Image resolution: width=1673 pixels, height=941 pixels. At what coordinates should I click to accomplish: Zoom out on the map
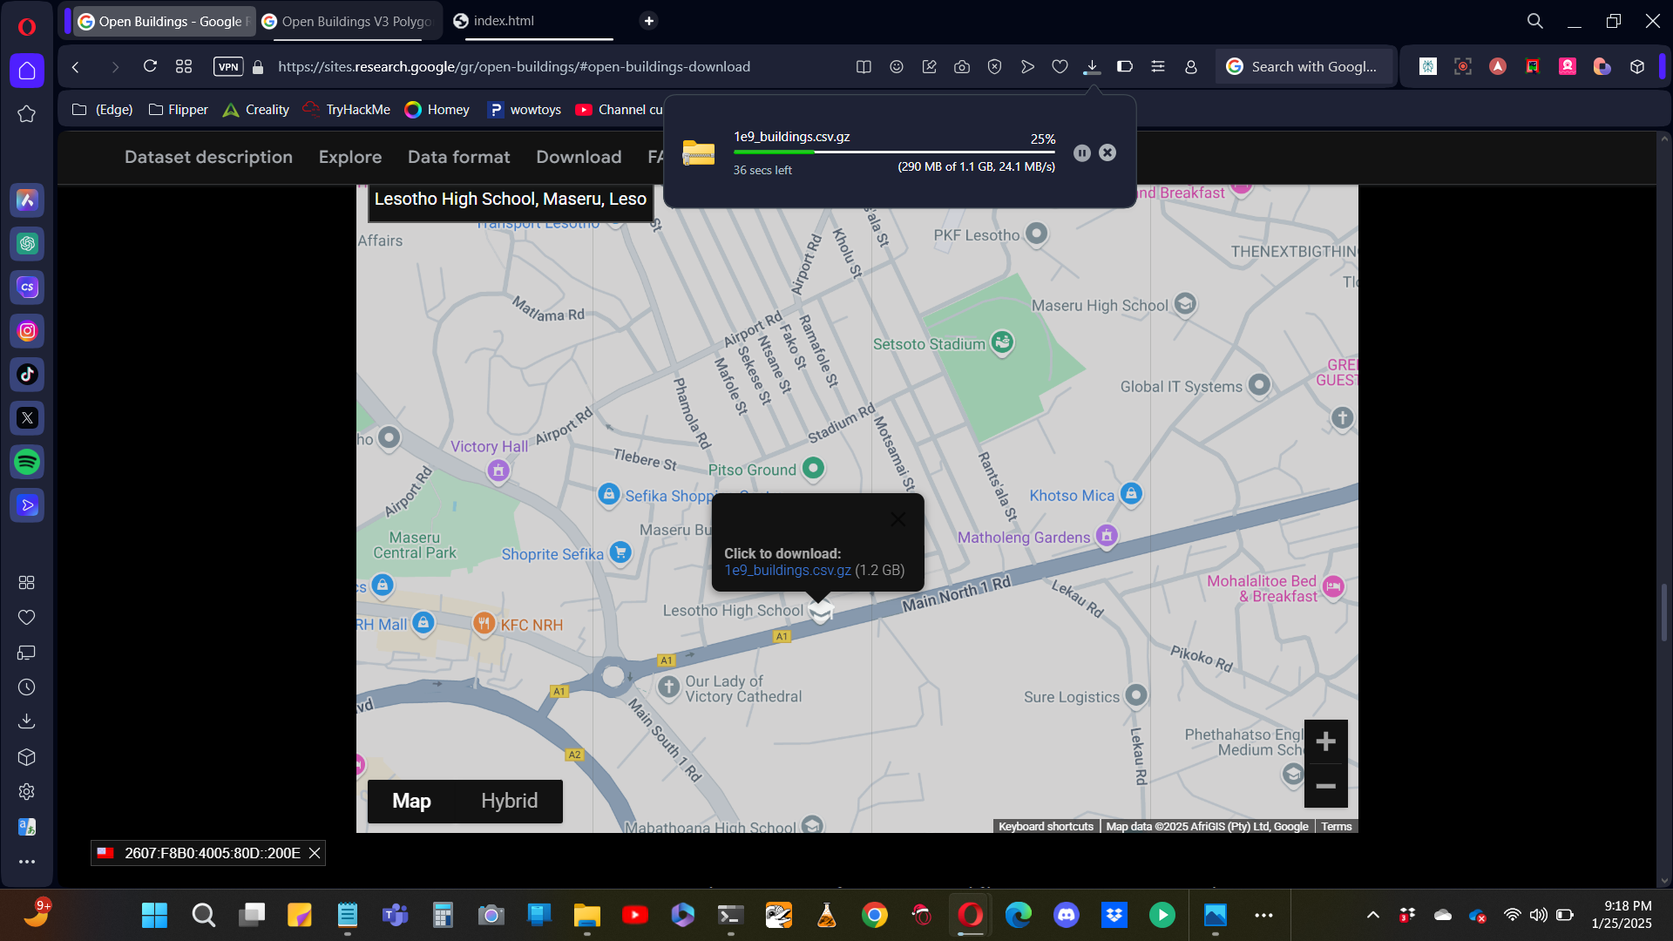coord(1325,786)
